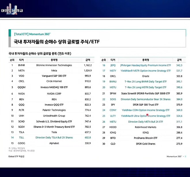Click 'Circle Internet' name

point(54,81)
